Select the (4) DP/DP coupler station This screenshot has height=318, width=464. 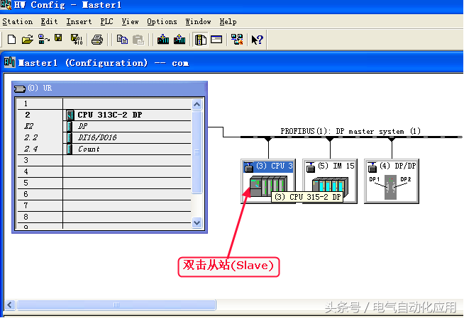[x=390, y=181]
